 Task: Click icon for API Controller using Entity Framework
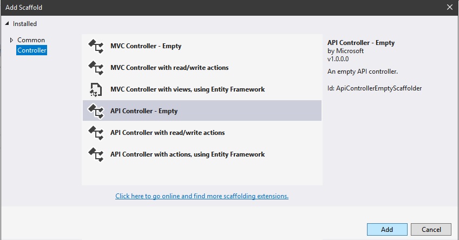coord(96,155)
